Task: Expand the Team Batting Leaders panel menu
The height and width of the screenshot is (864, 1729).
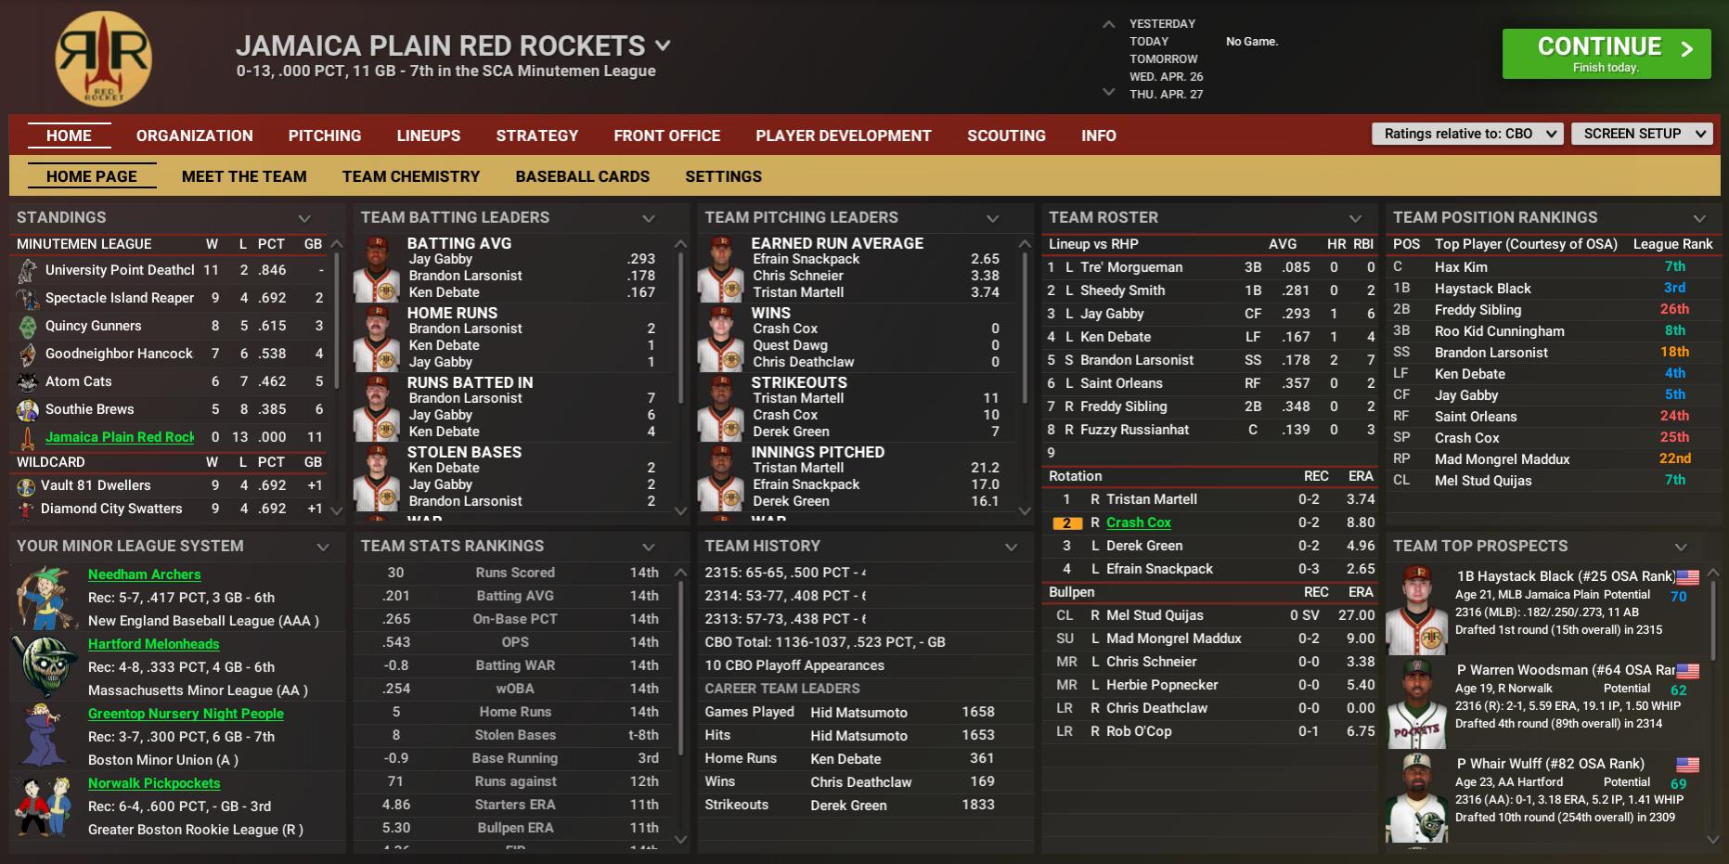Action: coord(649,218)
